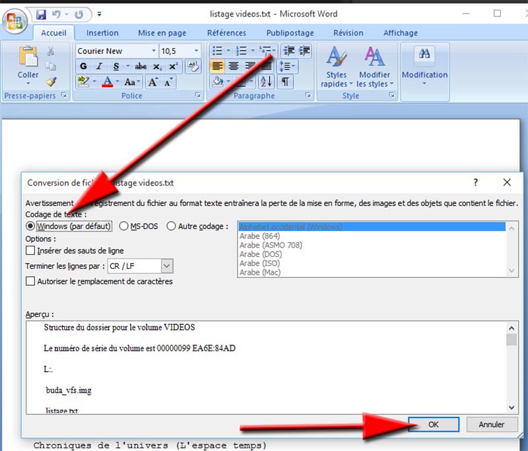Expand the Modification group menu
The width and height of the screenshot is (528, 451).
424,67
